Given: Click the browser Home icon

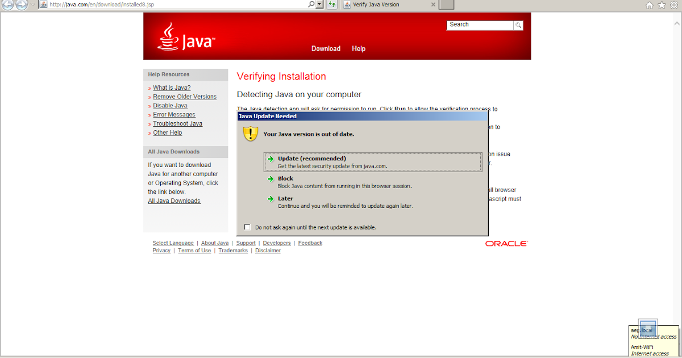Looking at the screenshot, I should point(650,5).
